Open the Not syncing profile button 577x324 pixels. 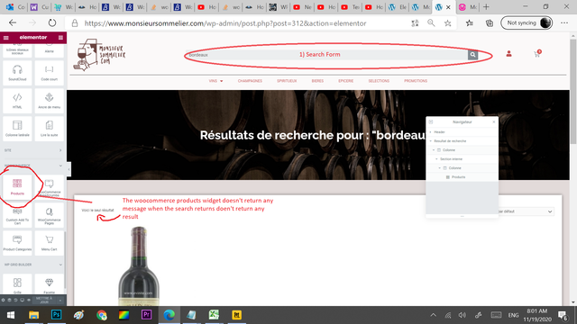click(527, 22)
